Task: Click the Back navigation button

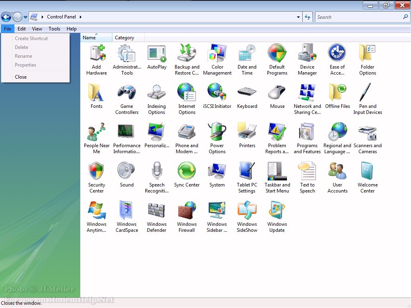Action: tap(6, 17)
